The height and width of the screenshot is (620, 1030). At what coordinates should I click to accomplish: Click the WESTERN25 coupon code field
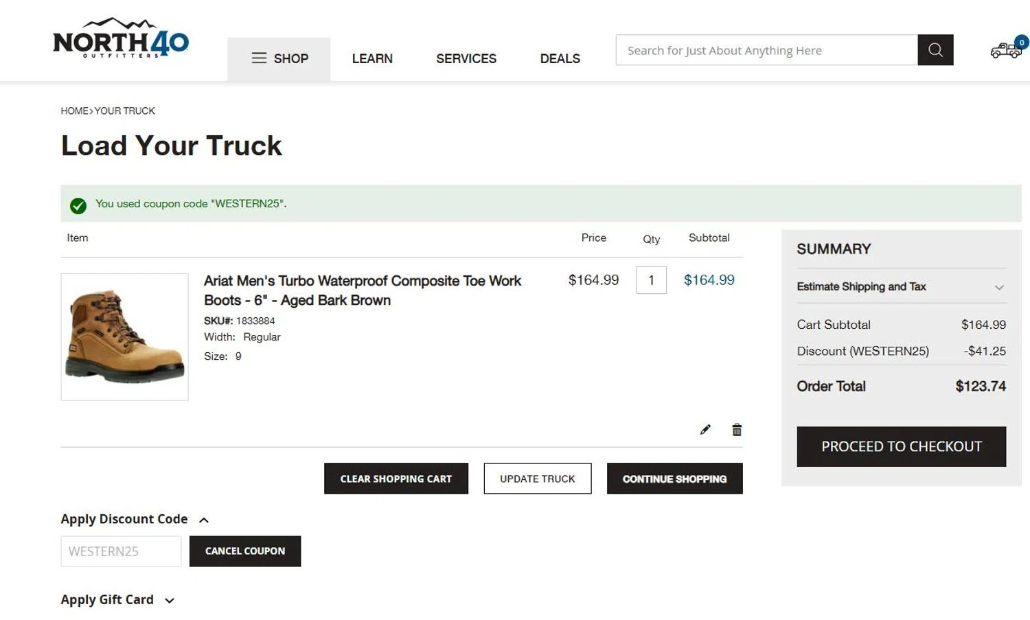coord(121,551)
